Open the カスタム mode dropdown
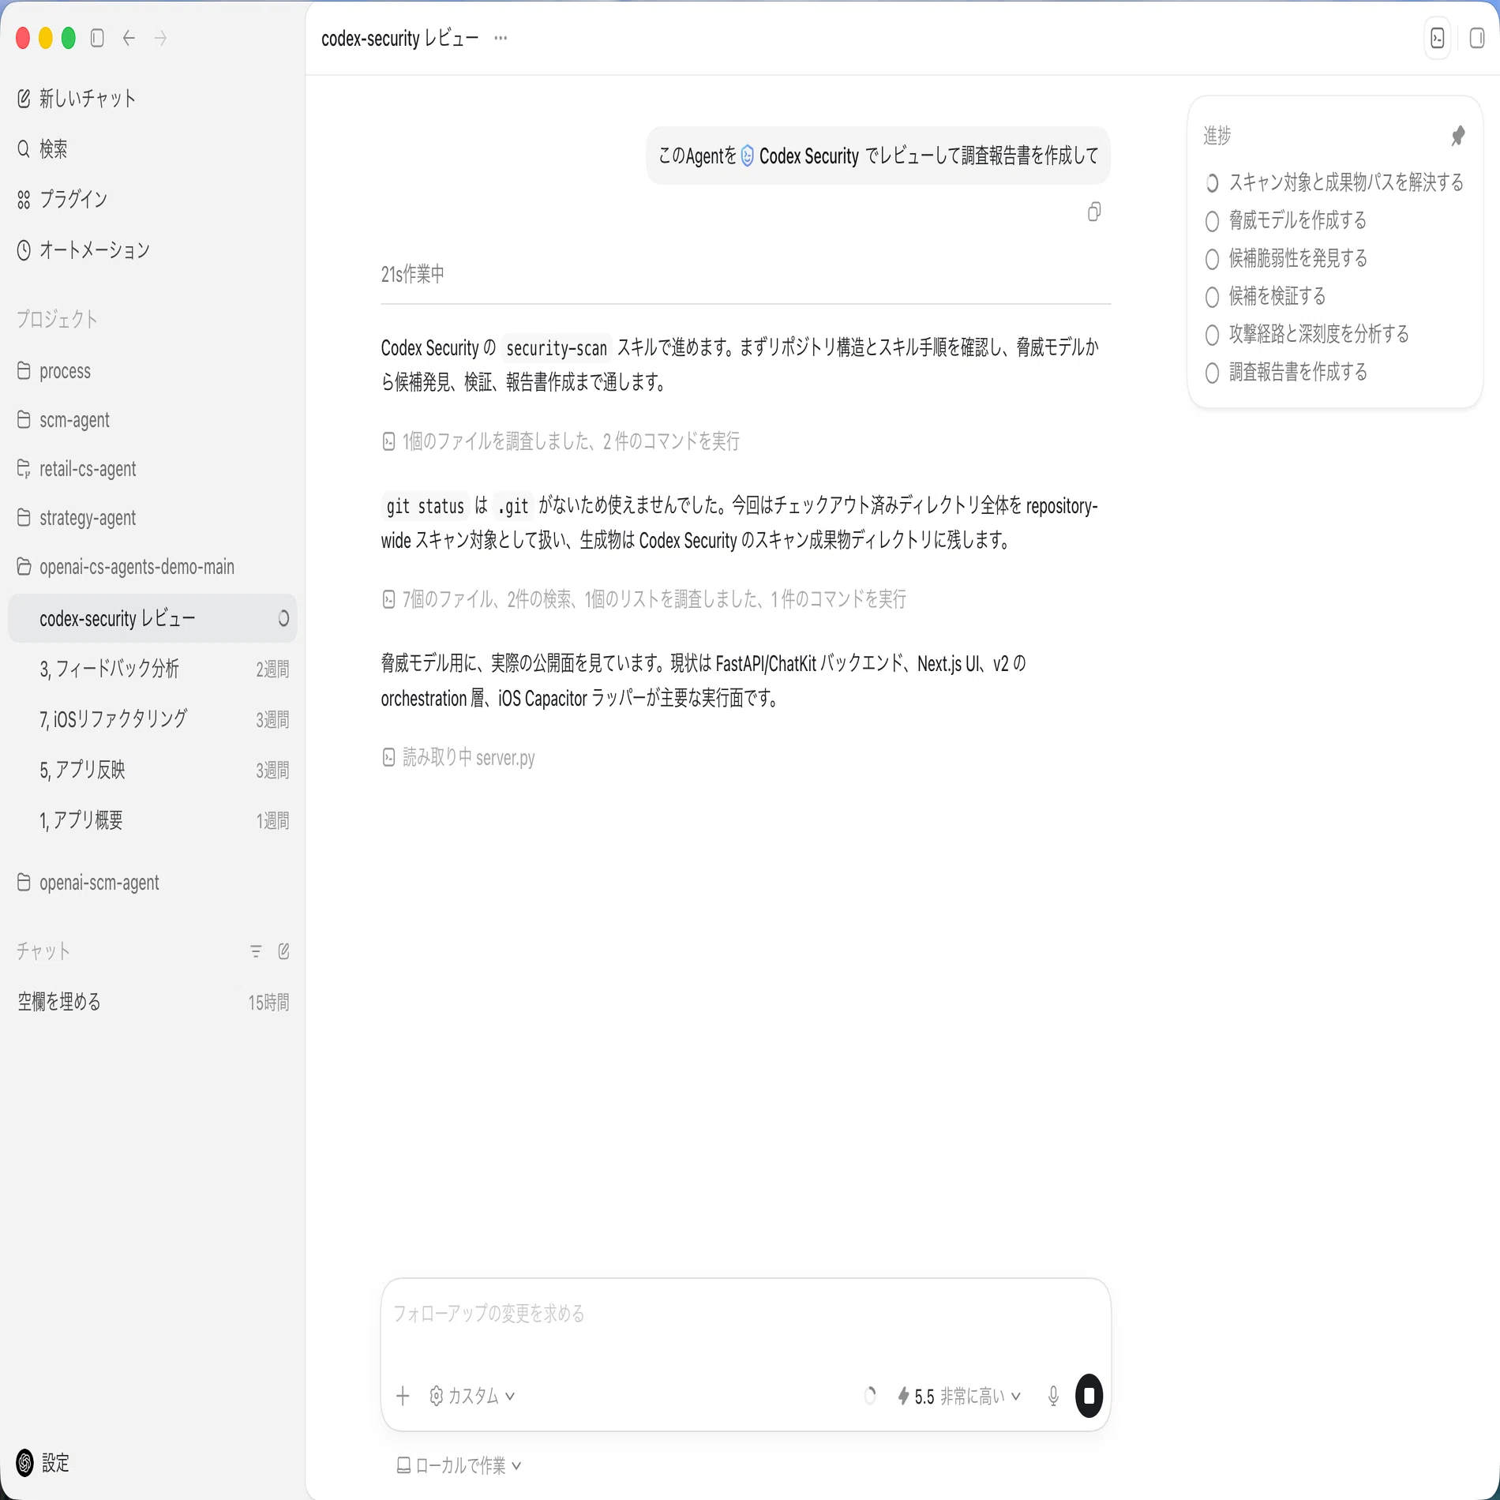 coord(472,1396)
